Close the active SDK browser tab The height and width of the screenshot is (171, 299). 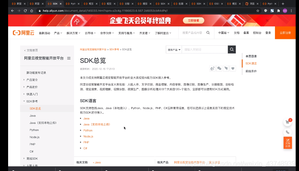[x=61, y=4]
